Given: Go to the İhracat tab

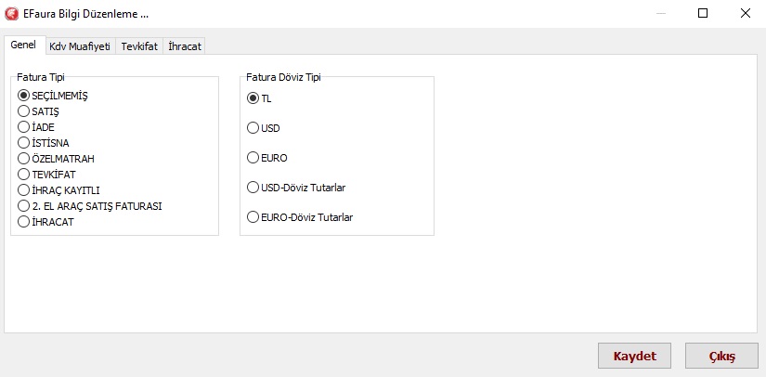Looking at the screenshot, I should click(x=185, y=45).
